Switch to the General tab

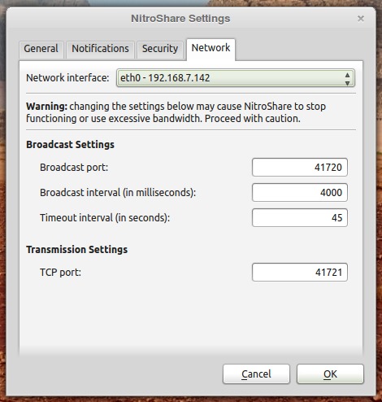point(41,50)
